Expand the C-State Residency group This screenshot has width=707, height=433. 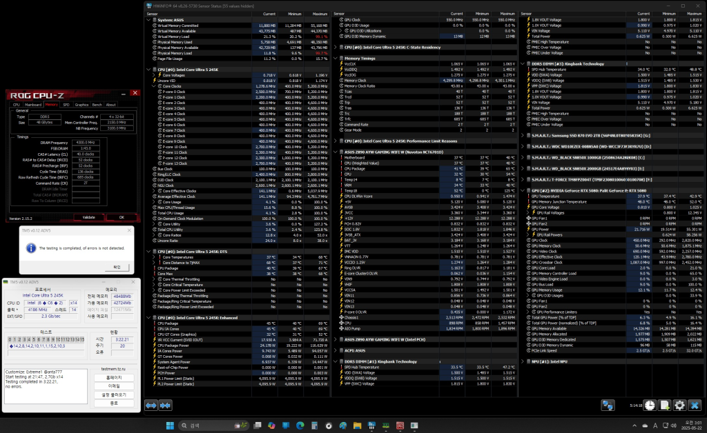tap(336, 48)
